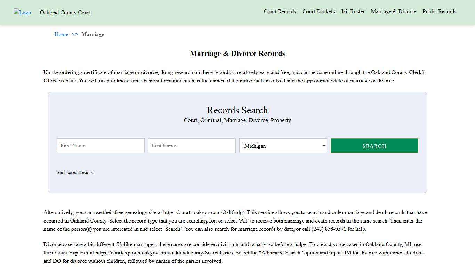Click the Oakland County Court logo
This screenshot has width=475, height=267.
[x=22, y=13]
